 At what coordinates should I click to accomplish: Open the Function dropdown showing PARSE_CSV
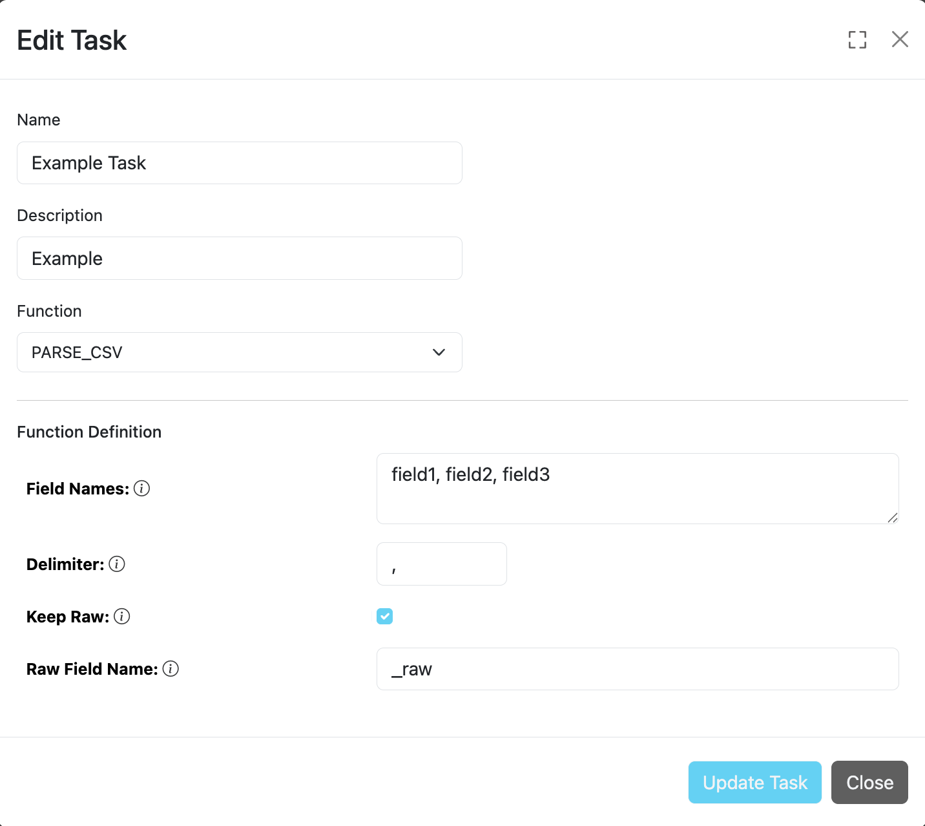239,352
